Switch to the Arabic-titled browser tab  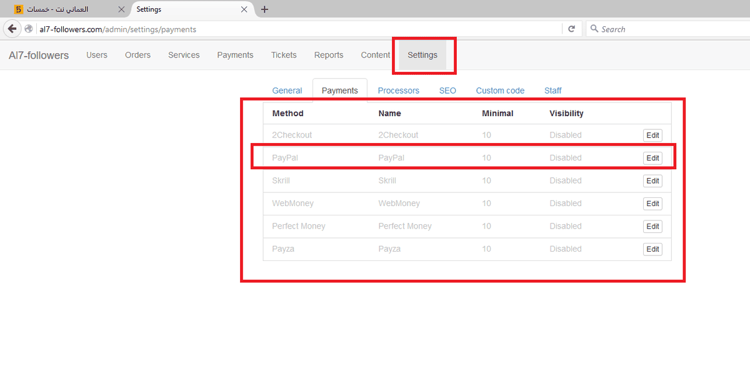67,9
